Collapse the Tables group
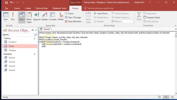Image resolution: width=177 pixels, height=100 pixels. click(35, 39)
